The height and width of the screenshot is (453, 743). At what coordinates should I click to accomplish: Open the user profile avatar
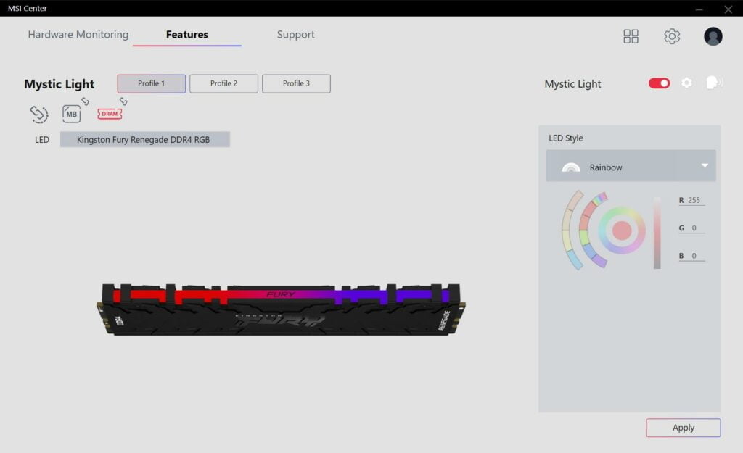(x=713, y=36)
